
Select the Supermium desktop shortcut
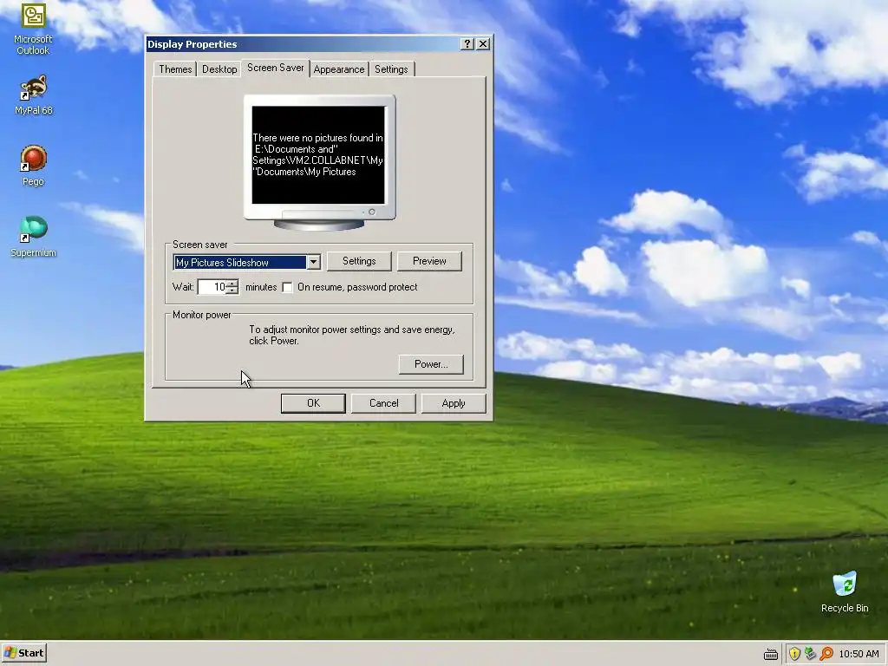tap(33, 237)
